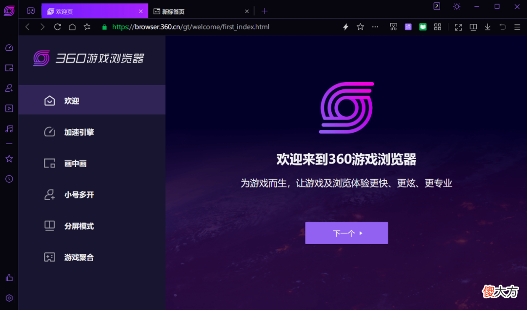Screen dimensions: 527x310
Task: Open the game controller icon beside the tabs
Action: 31,11
